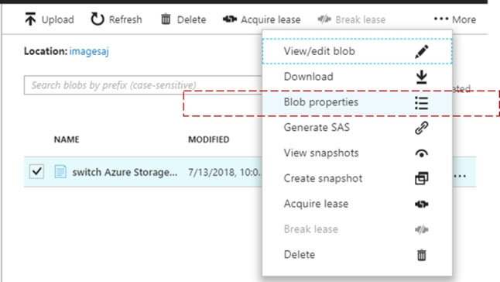
Task: Click the Delete trash icon in toolbar
Action: tap(166, 19)
